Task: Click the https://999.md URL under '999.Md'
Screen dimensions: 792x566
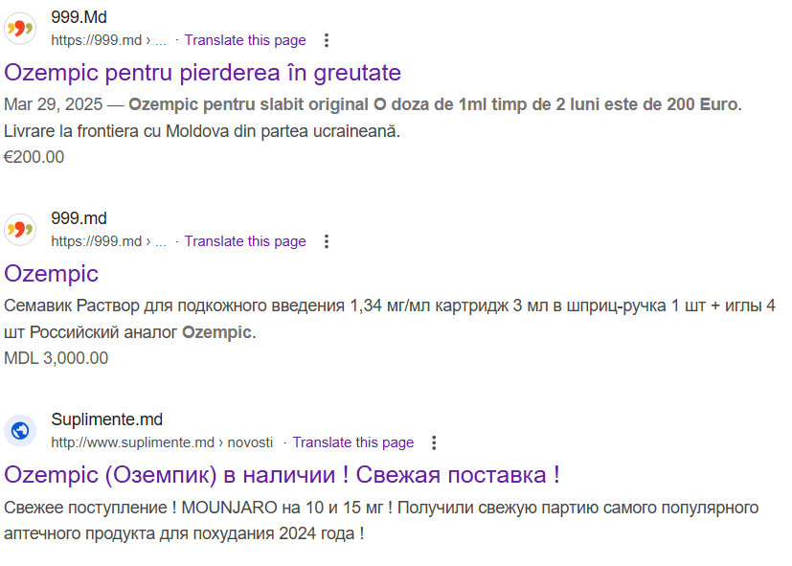Action: (107, 40)
